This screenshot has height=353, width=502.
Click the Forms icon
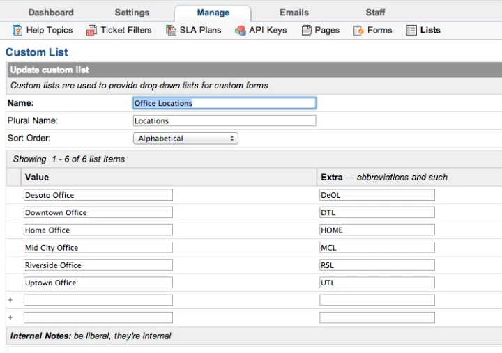358,31
